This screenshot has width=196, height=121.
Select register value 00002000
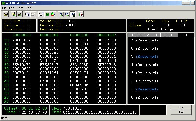107,40
